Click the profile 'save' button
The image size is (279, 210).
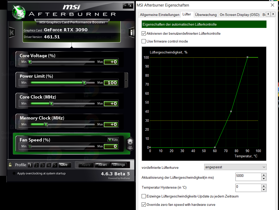pyautogui.click(x=65, y=165)
